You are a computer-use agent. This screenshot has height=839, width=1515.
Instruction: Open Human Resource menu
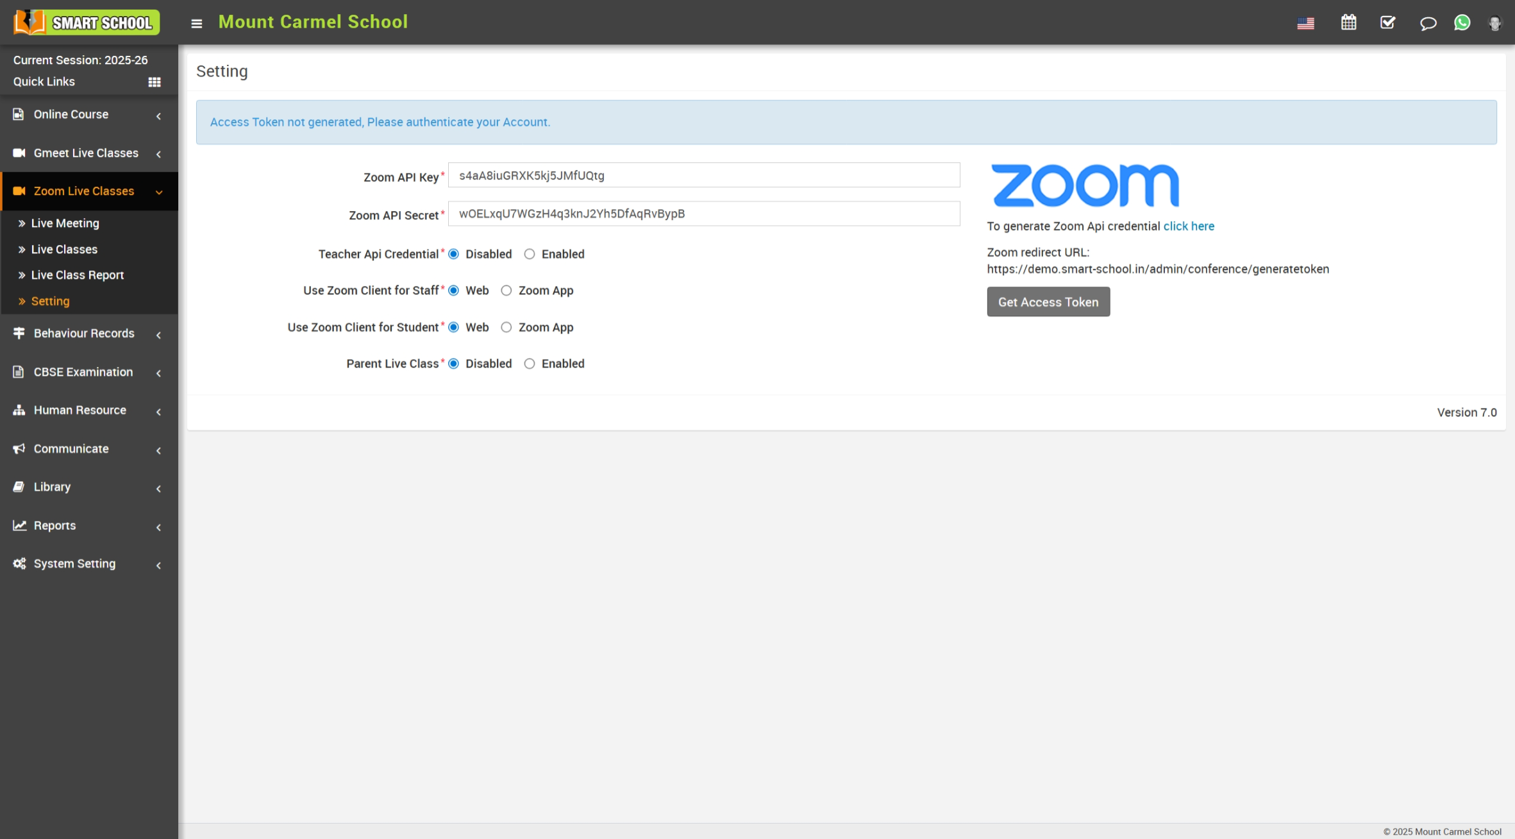tap(89, 410)
